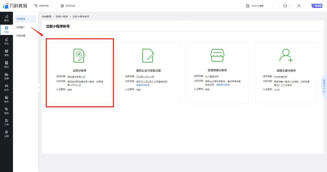This screenshot has width=327, height=172.
Task: Open the 设置 settings gear in sidebar
Action: (6, 134)
